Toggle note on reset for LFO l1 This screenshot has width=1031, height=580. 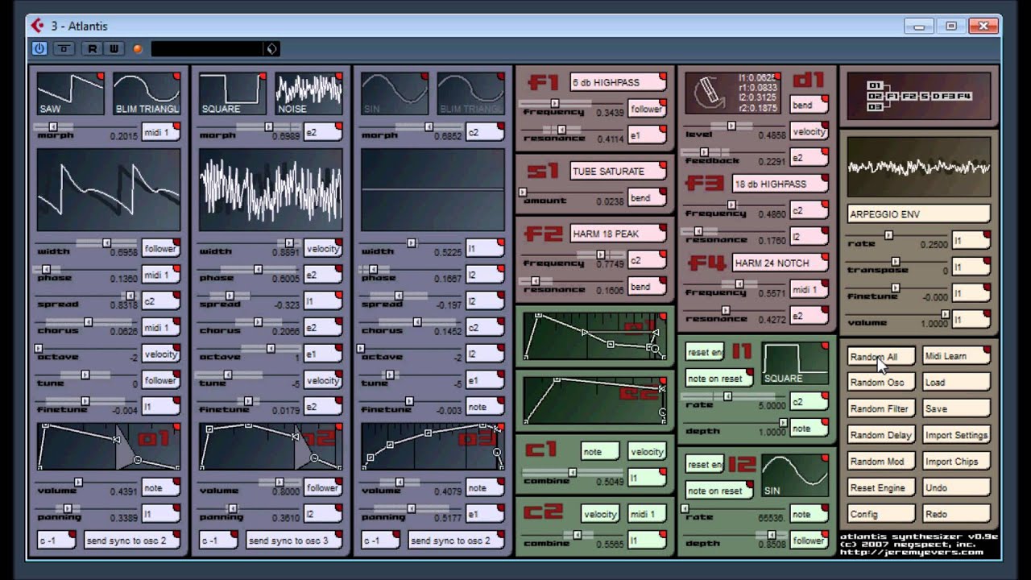pyautogui.click(x=719, y=379)
